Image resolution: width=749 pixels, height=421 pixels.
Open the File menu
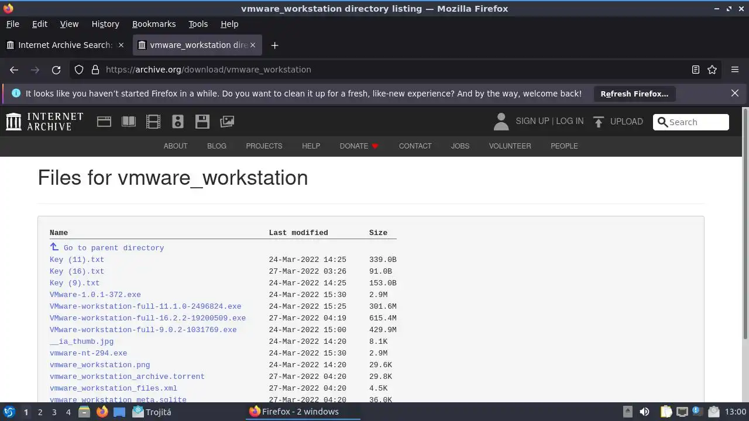point(13,24)
